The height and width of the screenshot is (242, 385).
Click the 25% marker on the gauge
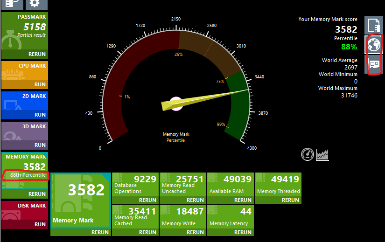click(179, 54)
